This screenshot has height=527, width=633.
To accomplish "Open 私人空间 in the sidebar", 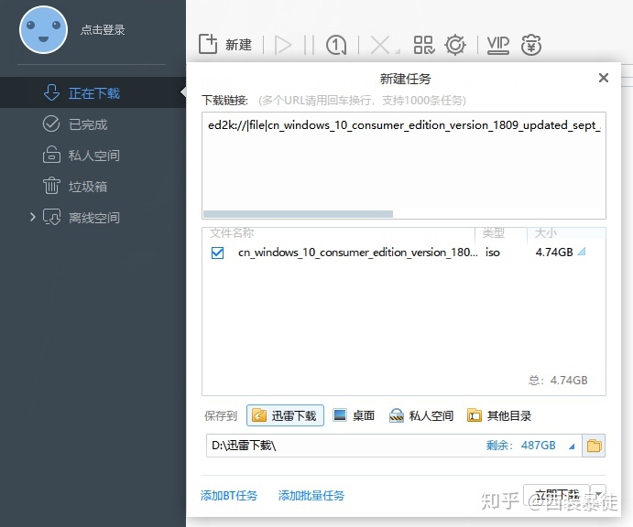I will point(82,156).
